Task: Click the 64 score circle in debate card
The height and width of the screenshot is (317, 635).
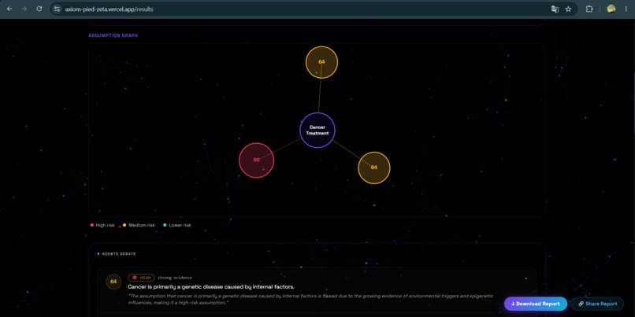Action: [x=113, y=282]
